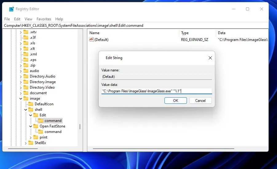Select command key under Open FastStone
277x169 pixels.
(x=53, y=132)
